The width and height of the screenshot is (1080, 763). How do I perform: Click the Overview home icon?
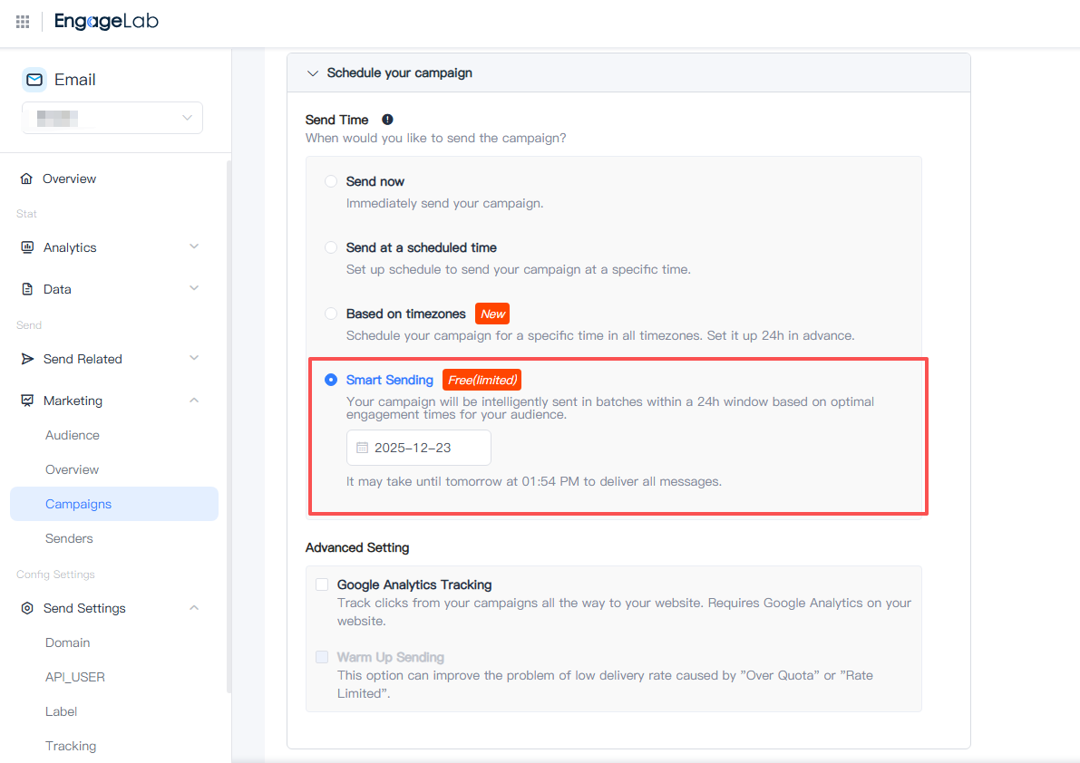pyautogui.click(x=26, y=179)
